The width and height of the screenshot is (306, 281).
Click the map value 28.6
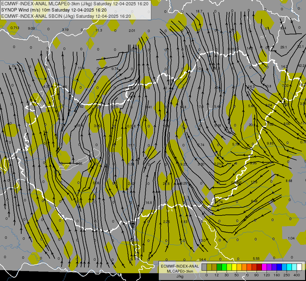tap(166, 184)
